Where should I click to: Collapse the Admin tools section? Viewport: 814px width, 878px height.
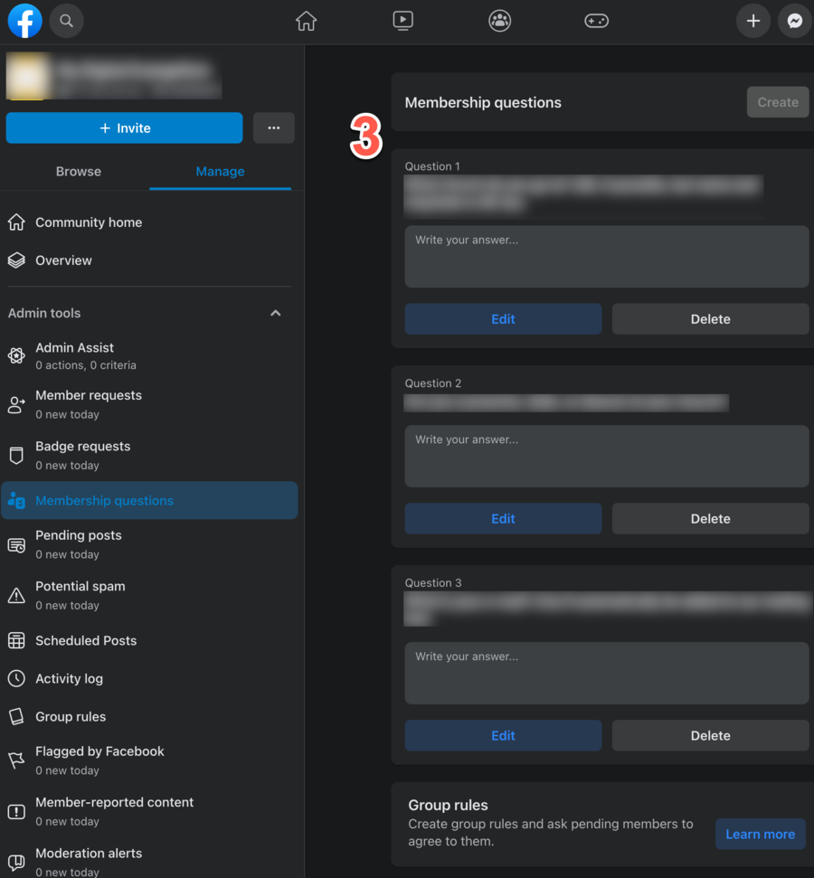pos(276,313)
